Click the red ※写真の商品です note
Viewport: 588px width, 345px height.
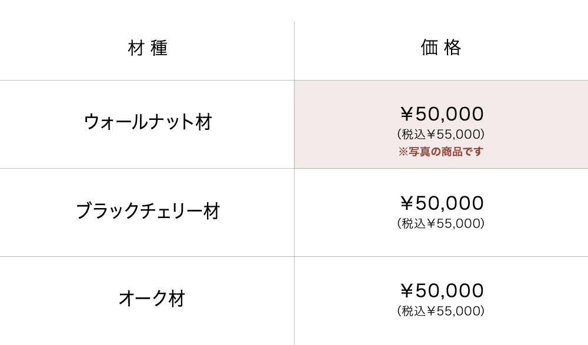pos(441,152)
